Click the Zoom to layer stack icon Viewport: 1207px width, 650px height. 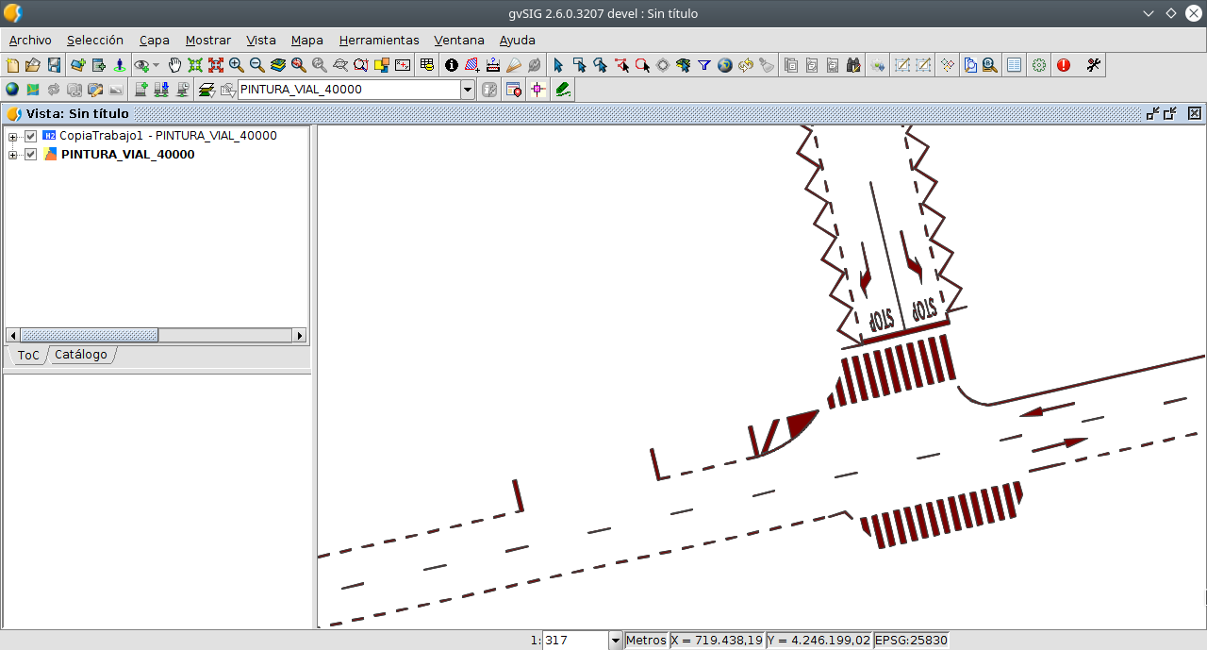coord(278,65)
